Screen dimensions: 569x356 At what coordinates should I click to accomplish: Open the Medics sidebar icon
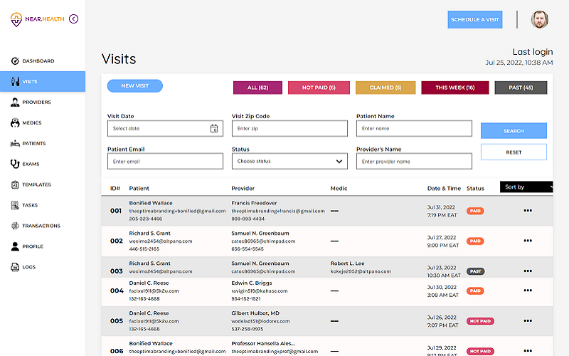click(15, 123)
